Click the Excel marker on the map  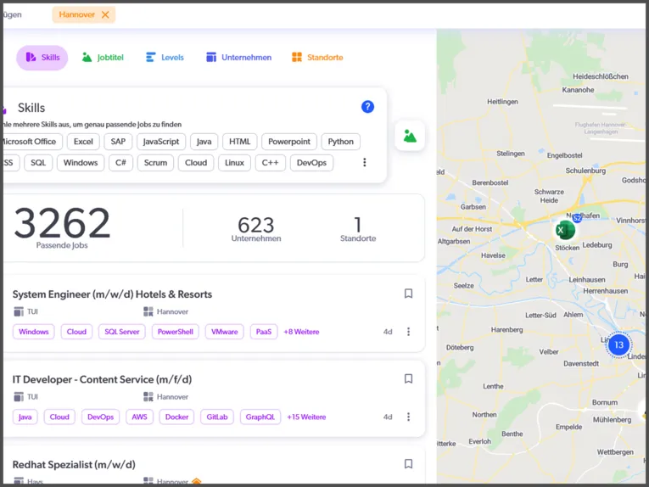(x=564, y=231)
